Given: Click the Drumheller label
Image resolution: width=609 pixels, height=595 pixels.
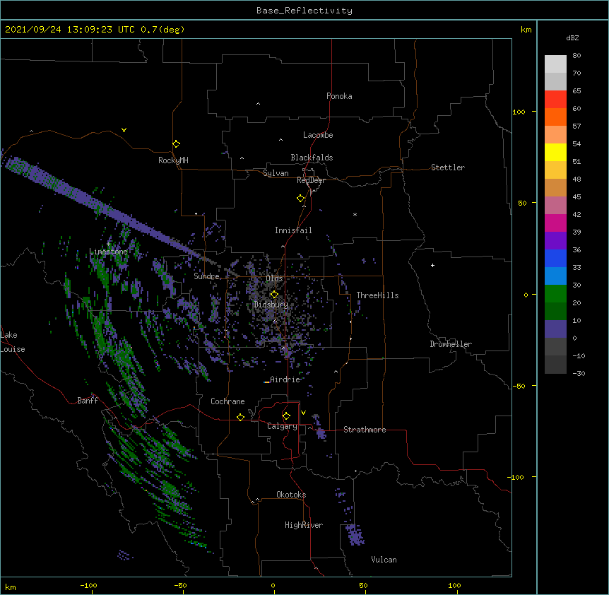Looking at the screenshot, I should tap(451, 344).
